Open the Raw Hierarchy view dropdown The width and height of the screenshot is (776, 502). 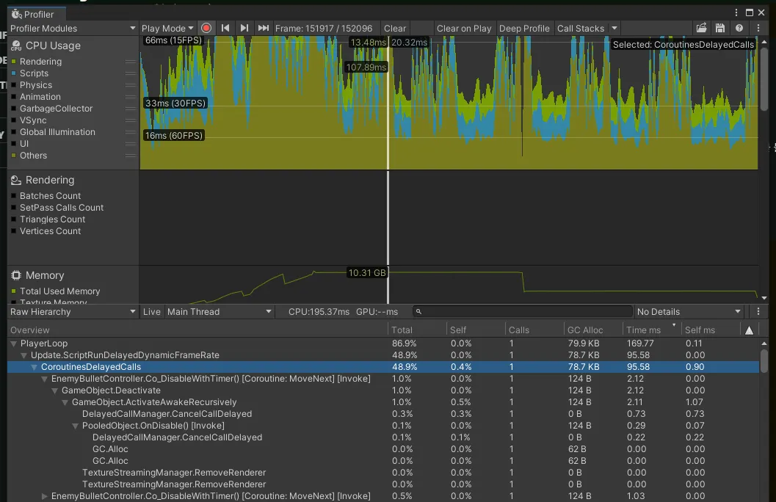72,312
